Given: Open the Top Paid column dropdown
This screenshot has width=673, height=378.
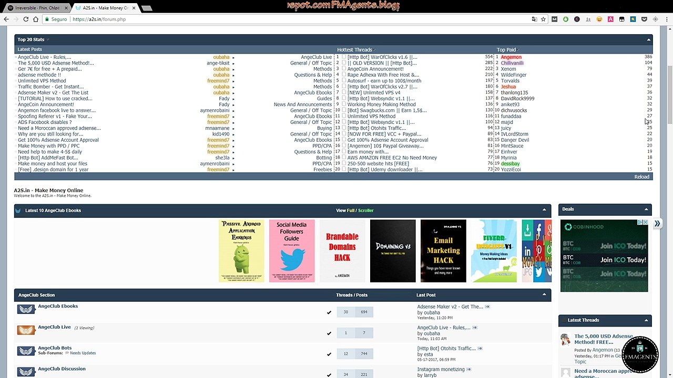Looking at the screenshot, I should [x=518, y=50].
